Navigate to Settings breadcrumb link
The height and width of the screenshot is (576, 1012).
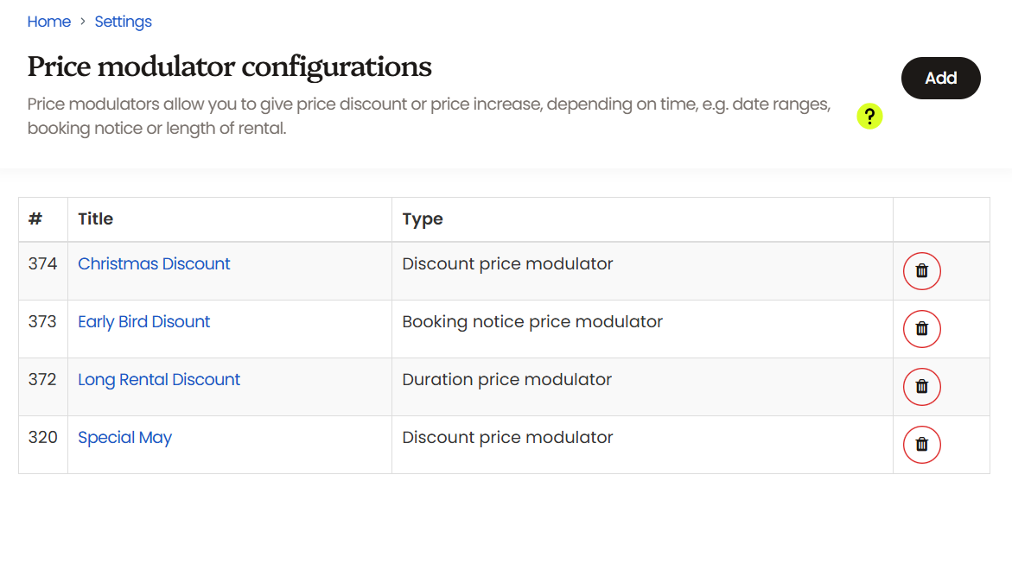[x=123, y=22]
